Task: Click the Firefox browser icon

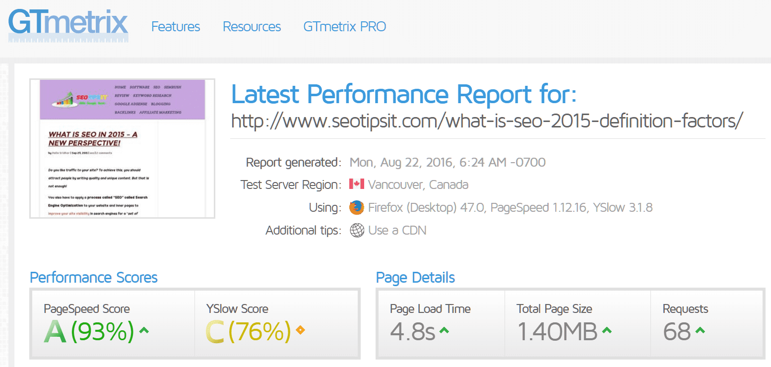Action: click(356, 207)
